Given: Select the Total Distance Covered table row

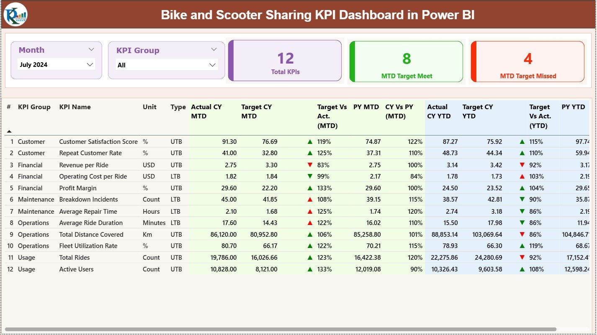Looking at the screenshot, I should (91, 234).
